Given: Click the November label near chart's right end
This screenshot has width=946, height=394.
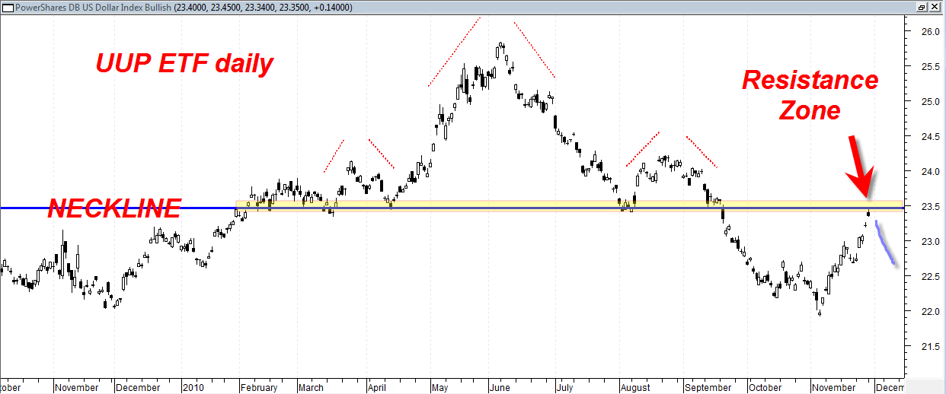Looking at the screenshot, I should pos(833,386).
